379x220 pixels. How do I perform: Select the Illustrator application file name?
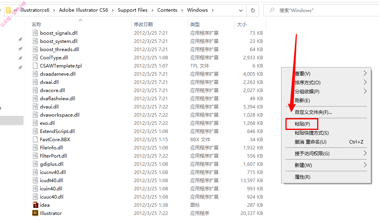click(51, 213)
